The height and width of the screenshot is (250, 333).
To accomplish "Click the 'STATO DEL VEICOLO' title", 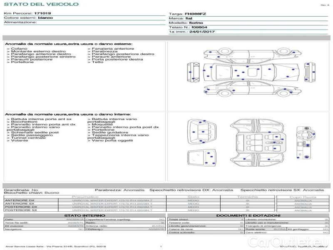I will pyautogui.click(x=41, y=4).
